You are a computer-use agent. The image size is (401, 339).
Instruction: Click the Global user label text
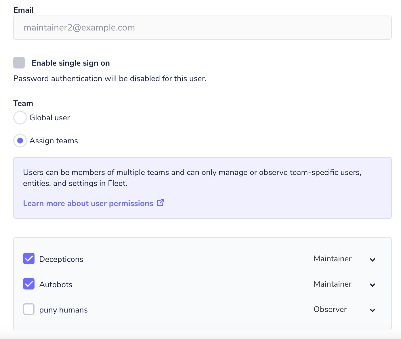point(50,118)
